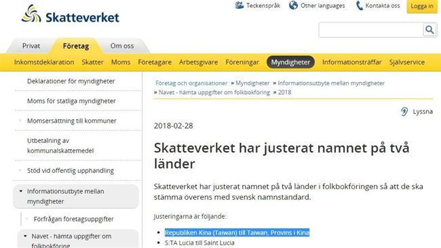Click the globe icon for Other languages
Viewport: 441px width, 248px height.
point(293,5)
